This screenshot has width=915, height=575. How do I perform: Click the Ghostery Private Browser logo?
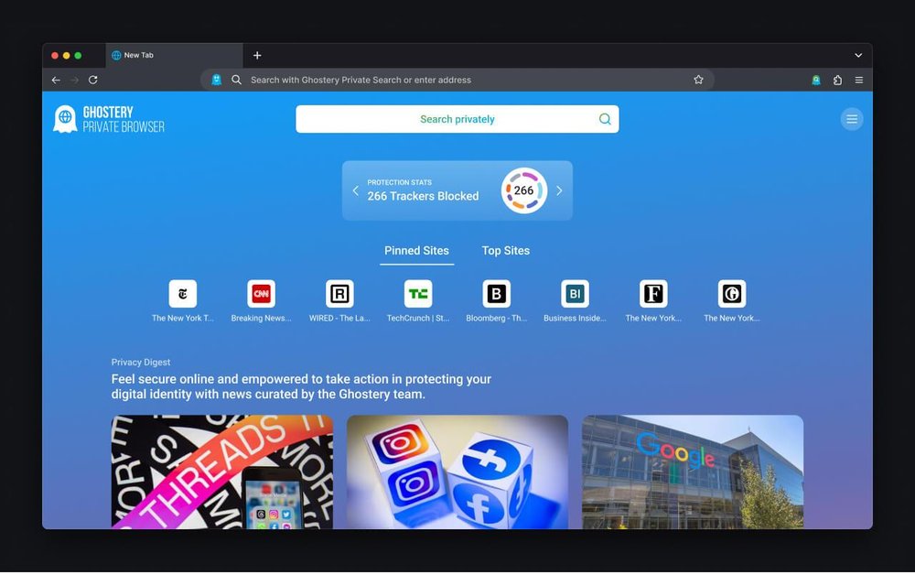[x=109, y=119]
